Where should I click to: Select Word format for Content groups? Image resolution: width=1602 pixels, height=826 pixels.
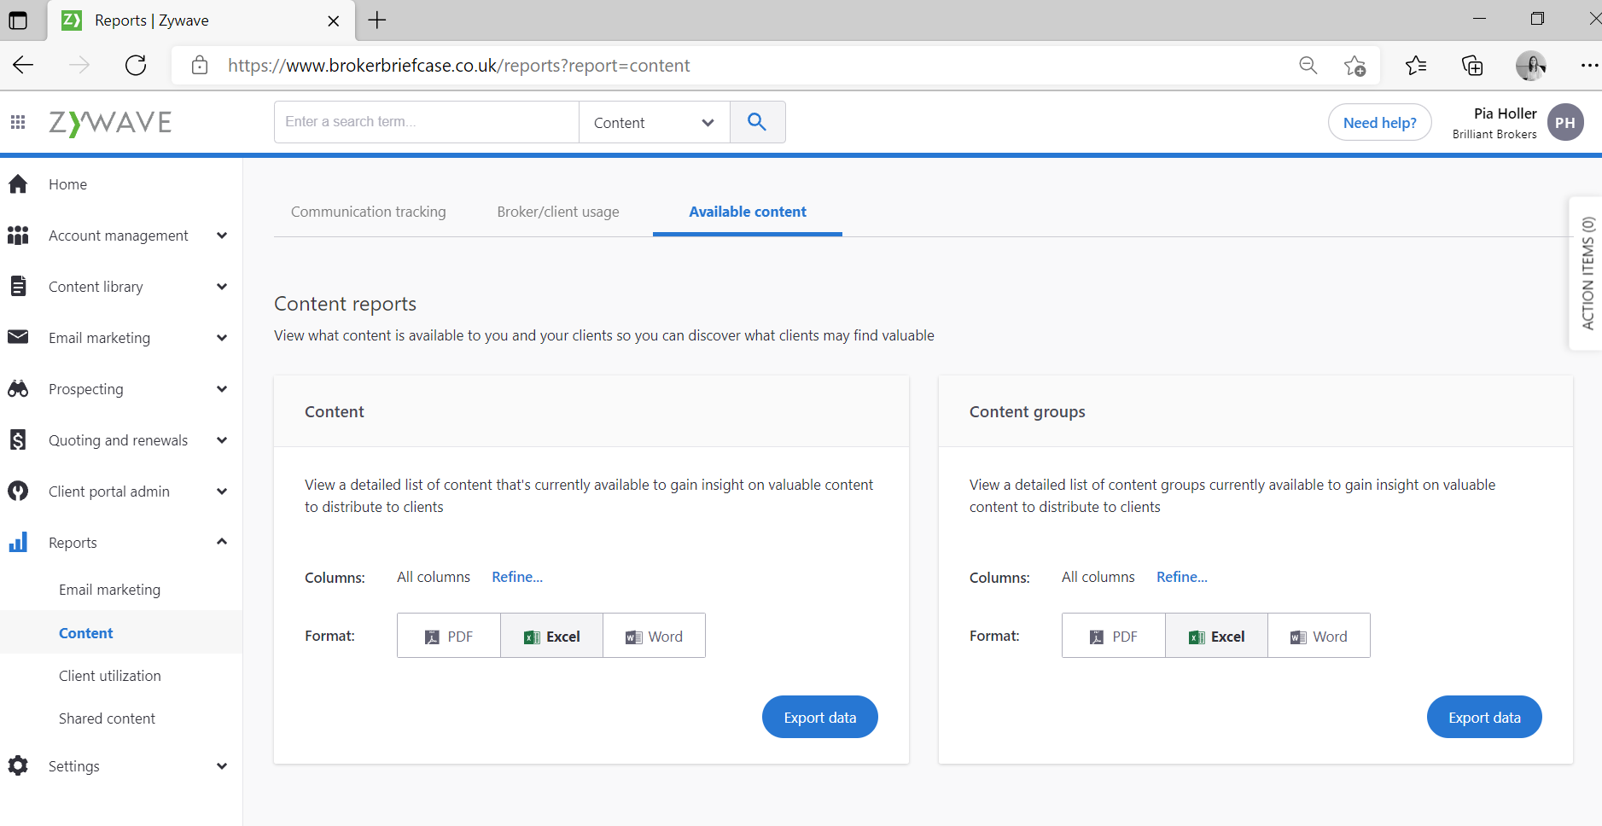[1319, 636]
